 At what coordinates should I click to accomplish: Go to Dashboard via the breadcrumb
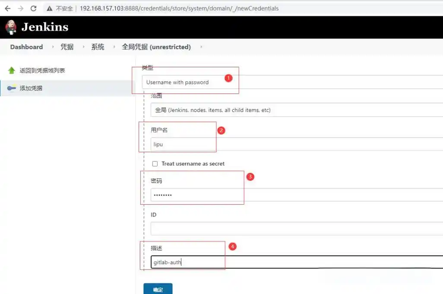click(26, 47)
